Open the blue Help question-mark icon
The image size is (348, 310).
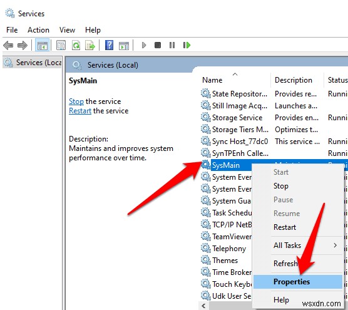click(x=109, y=45)
